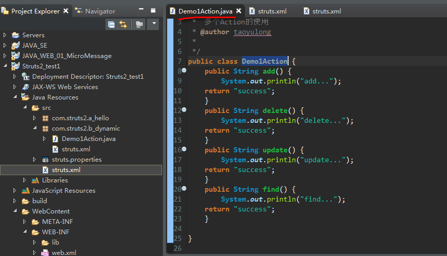Select Demo1Action.java in the project tree
Image resolution: width=447 pixels, height=256 pixels.
pos(88,139)
